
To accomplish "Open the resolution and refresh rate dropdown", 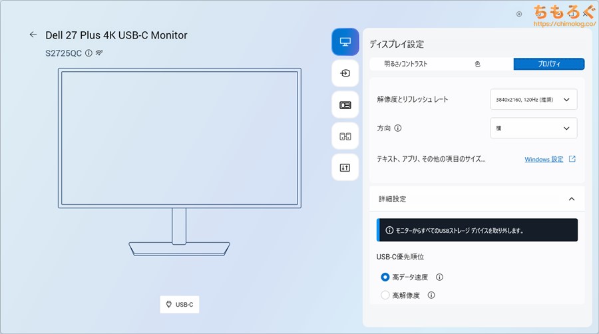I will (x=533, y=99).
